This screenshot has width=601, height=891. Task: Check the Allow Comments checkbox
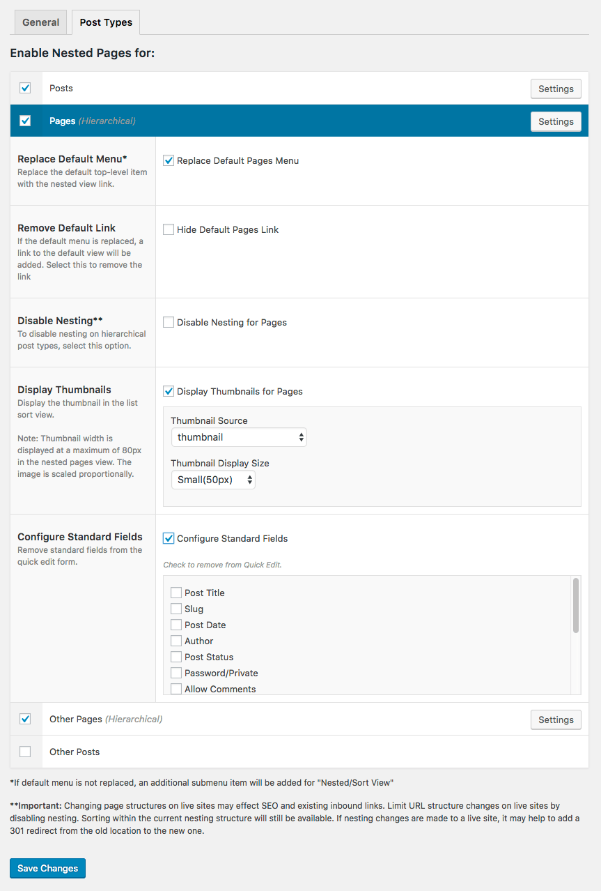(176, 689)
